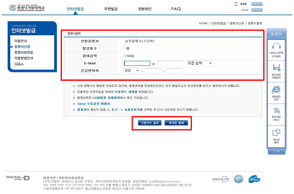Focus the E-Mail ID input field
The image size is (294, 194).
pos(137,63)
